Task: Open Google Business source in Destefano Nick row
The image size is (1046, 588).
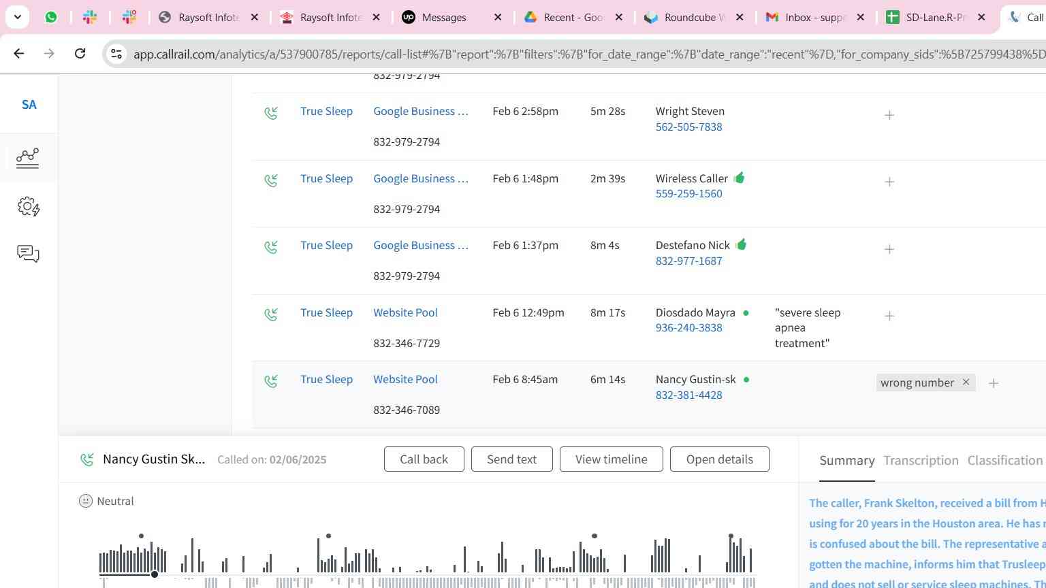Action: click(421, 245)
